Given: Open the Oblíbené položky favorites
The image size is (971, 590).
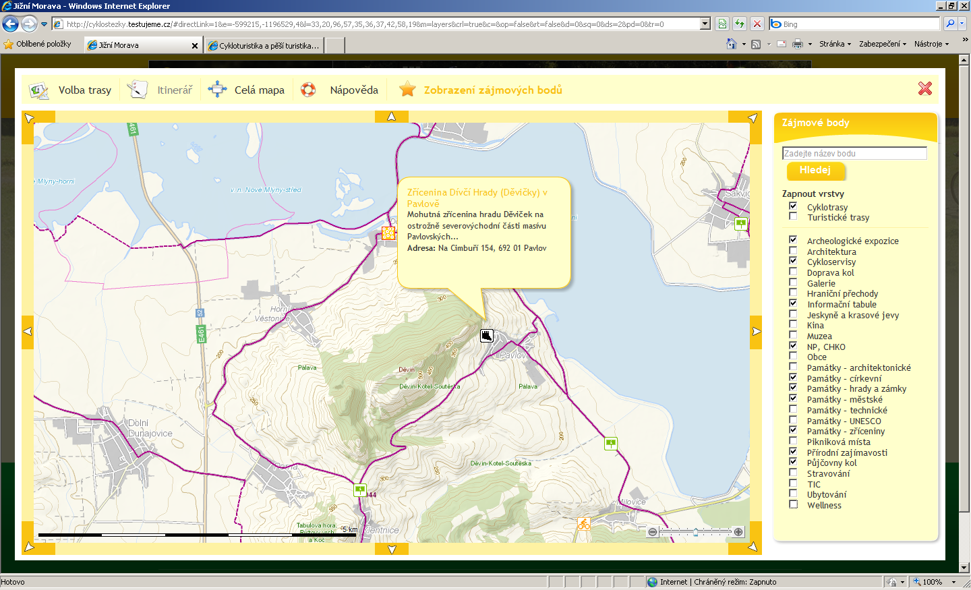Looking at the screenshot, I should [x=38, y=44].
